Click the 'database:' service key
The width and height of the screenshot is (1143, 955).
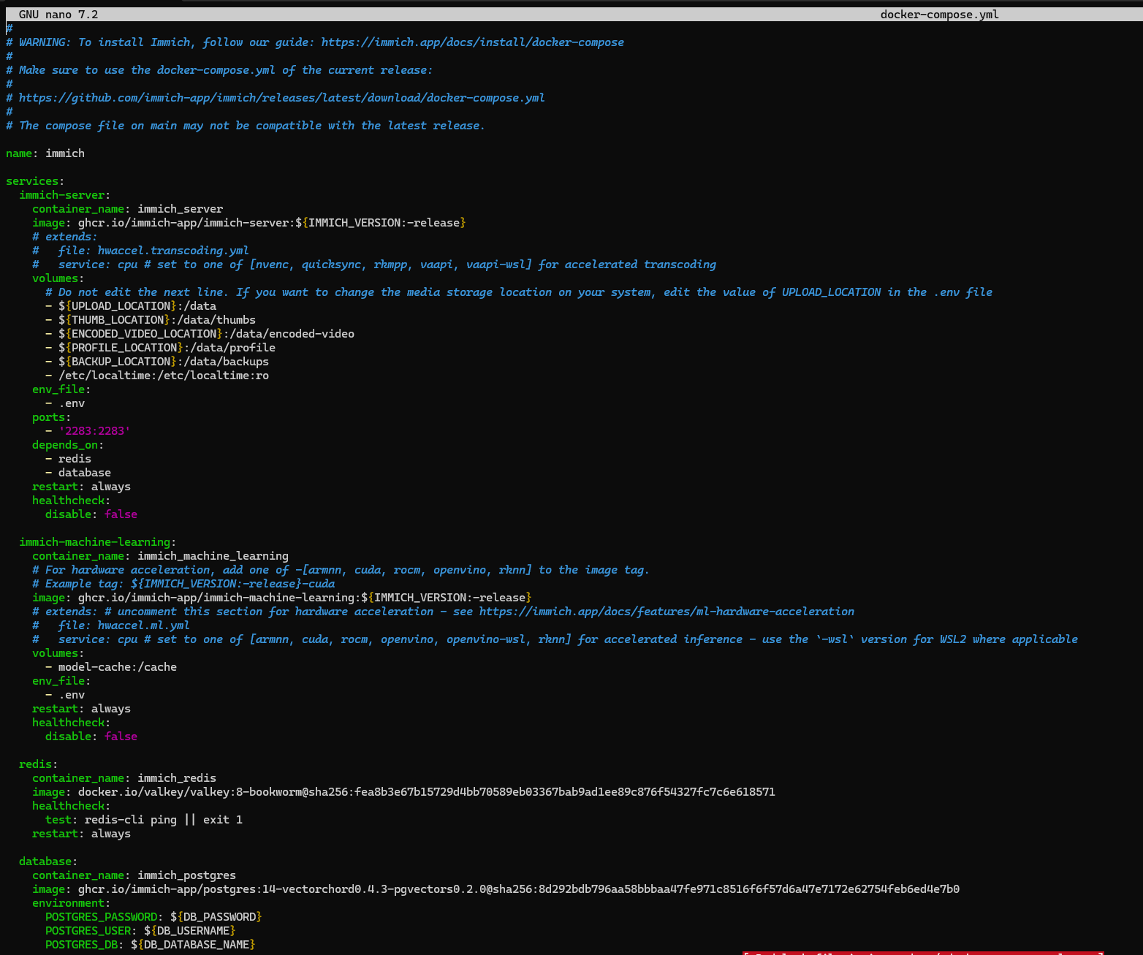click(x=48, y=861)
